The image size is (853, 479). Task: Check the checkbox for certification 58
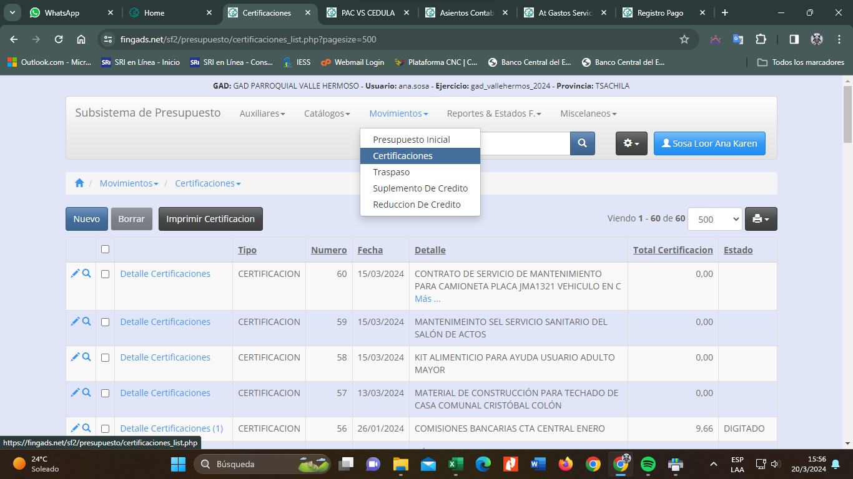click(105, 357)
